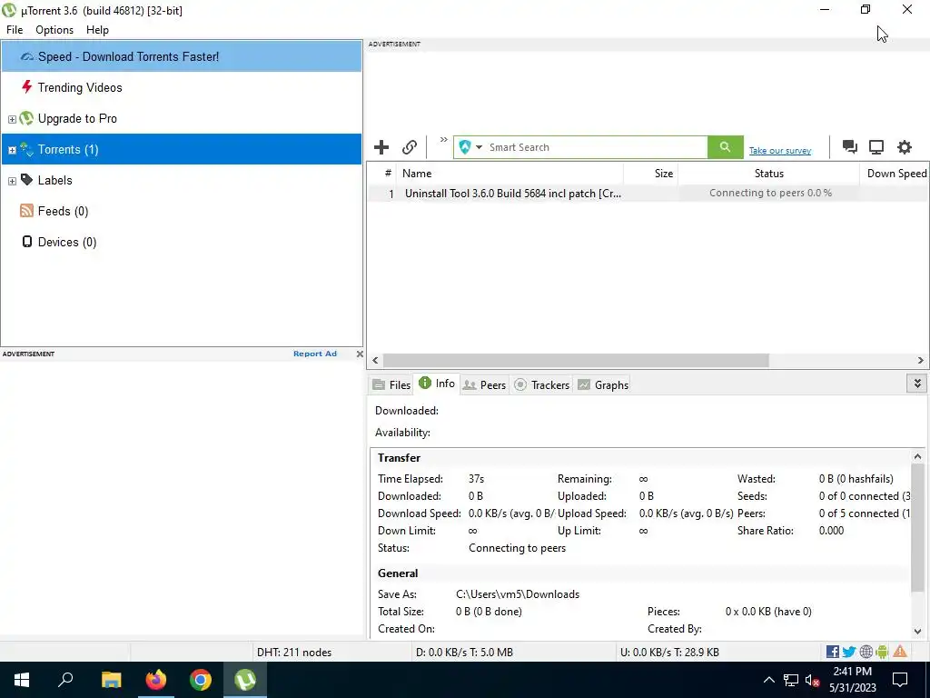Expand the Labels tree node
Image resolution: width=930 pixels, height=698 pixels.
(x=12, y=181)
